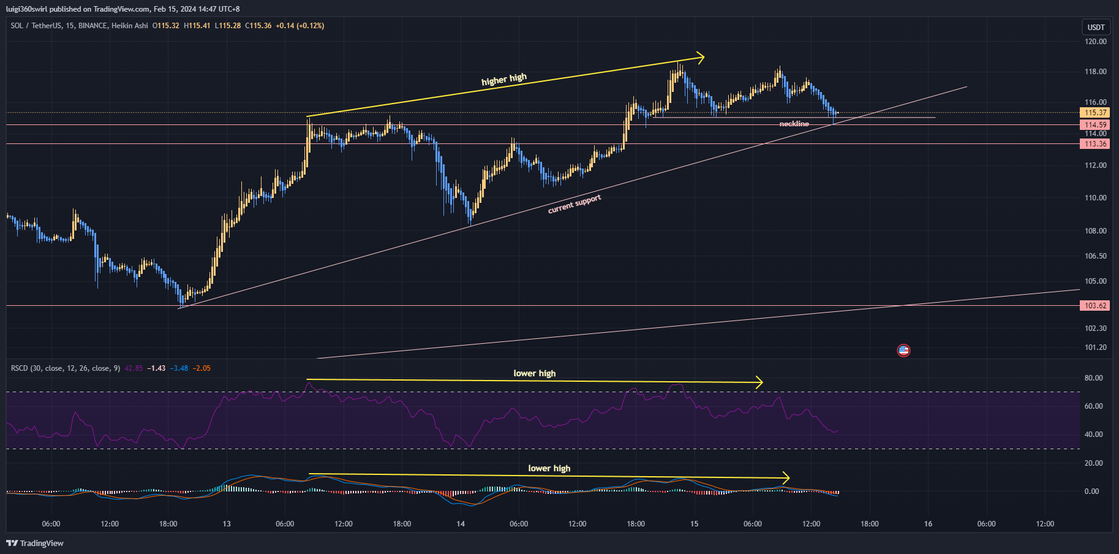Select the 'current support' trendline label

point(575,204)
